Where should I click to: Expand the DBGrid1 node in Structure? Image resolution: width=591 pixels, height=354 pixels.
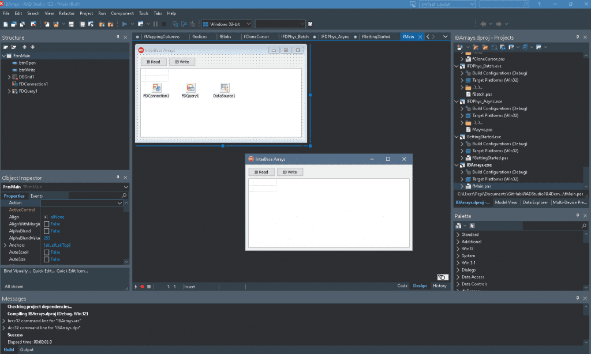[9, 77]
